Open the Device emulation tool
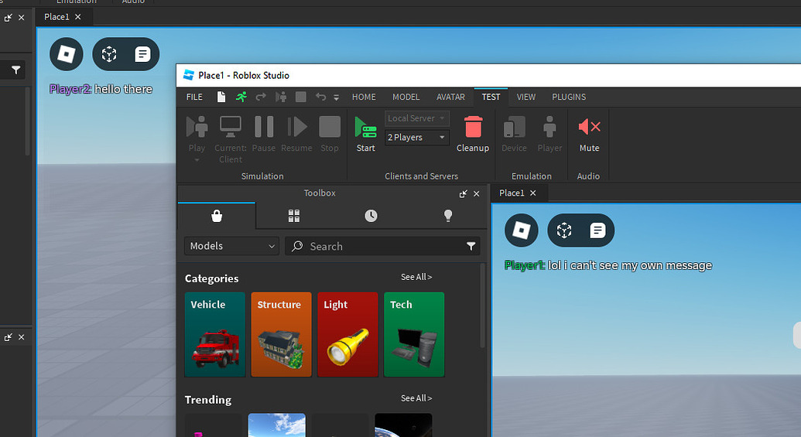Viewport: 801px width, 437px height. pyautogui.click(x=514, y=134)
